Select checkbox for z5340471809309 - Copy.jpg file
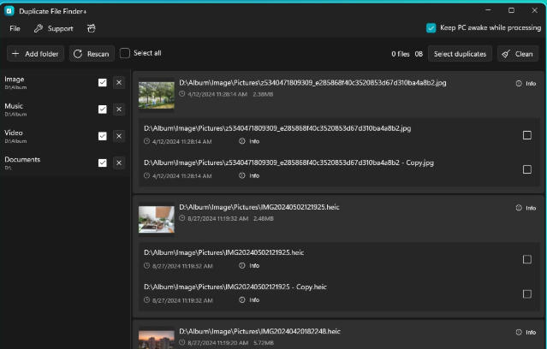The image size is (547, 349). click(526, 169)
